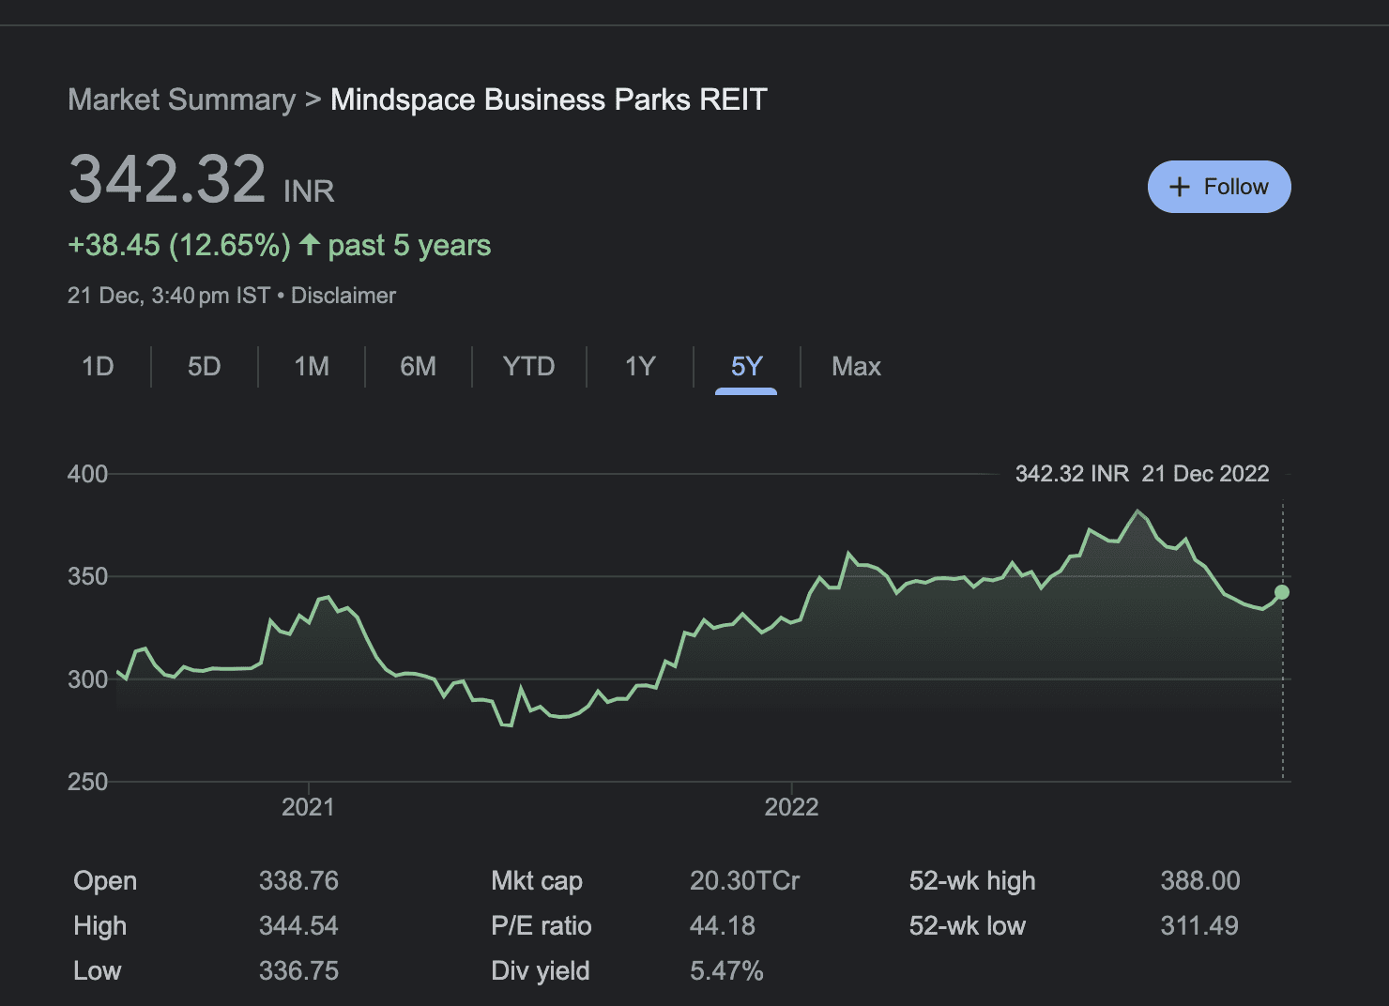Click the Mindspace Business Parks REIT title
Viewport: 1389px width, 1006px height.
[549, 99]
